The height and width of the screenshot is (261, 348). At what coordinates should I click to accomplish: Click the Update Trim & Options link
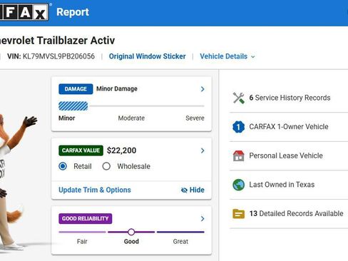coord(95,190)
